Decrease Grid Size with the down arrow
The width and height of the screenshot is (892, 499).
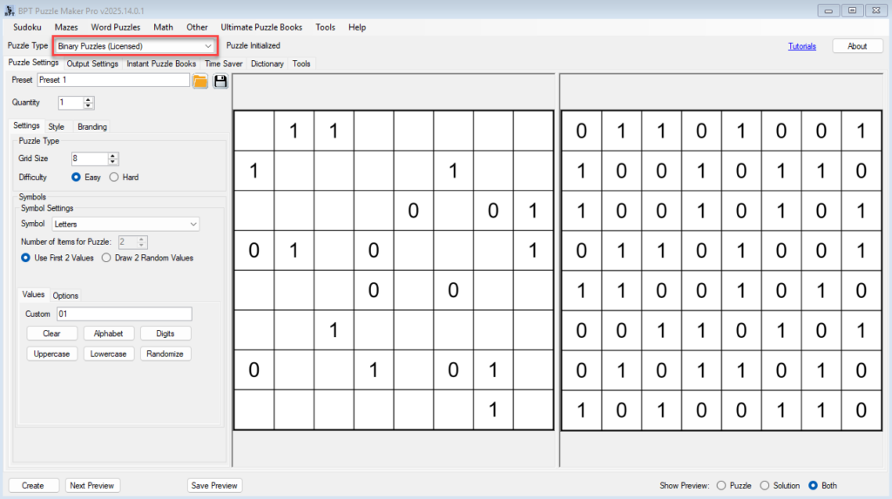(x=113, y=162)
